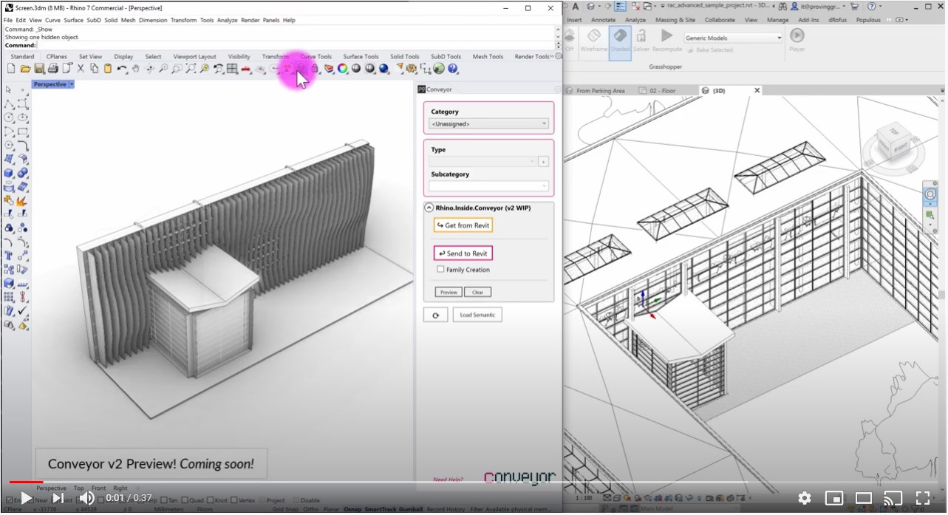Click the Copy icon in Rhino toolbar
The image size is (948, 515).
coord(95,69)
